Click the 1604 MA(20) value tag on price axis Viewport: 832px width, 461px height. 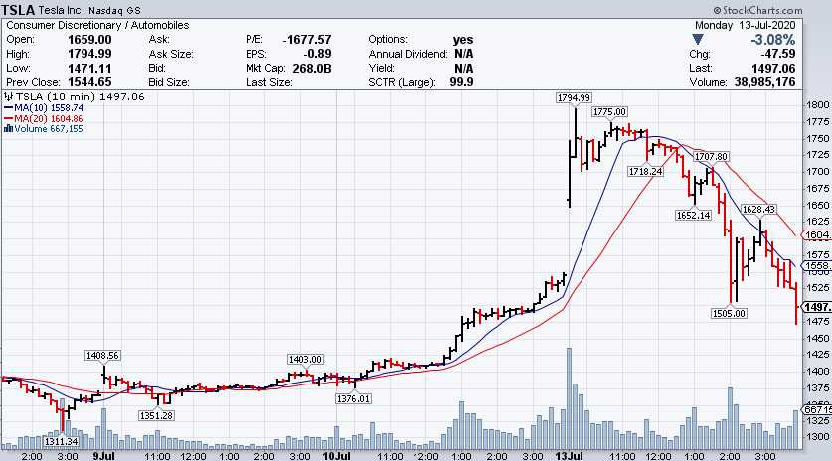[816, 234]
